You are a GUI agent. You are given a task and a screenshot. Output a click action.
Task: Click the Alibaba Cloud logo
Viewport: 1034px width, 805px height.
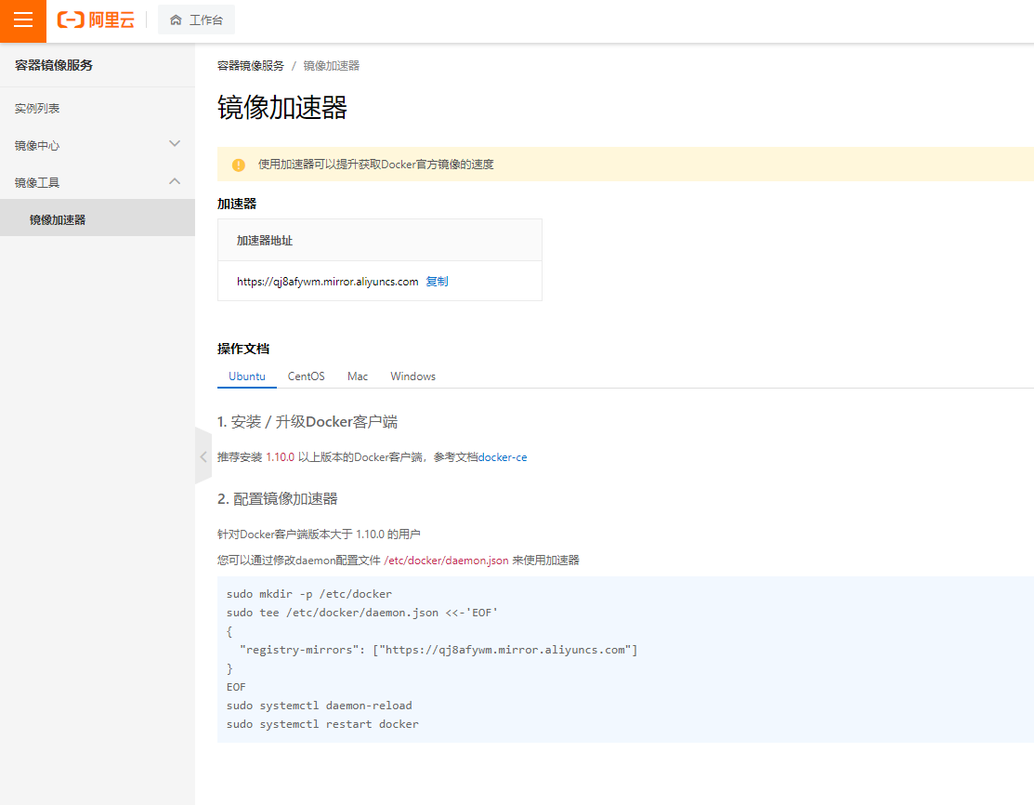click(96, 20)
